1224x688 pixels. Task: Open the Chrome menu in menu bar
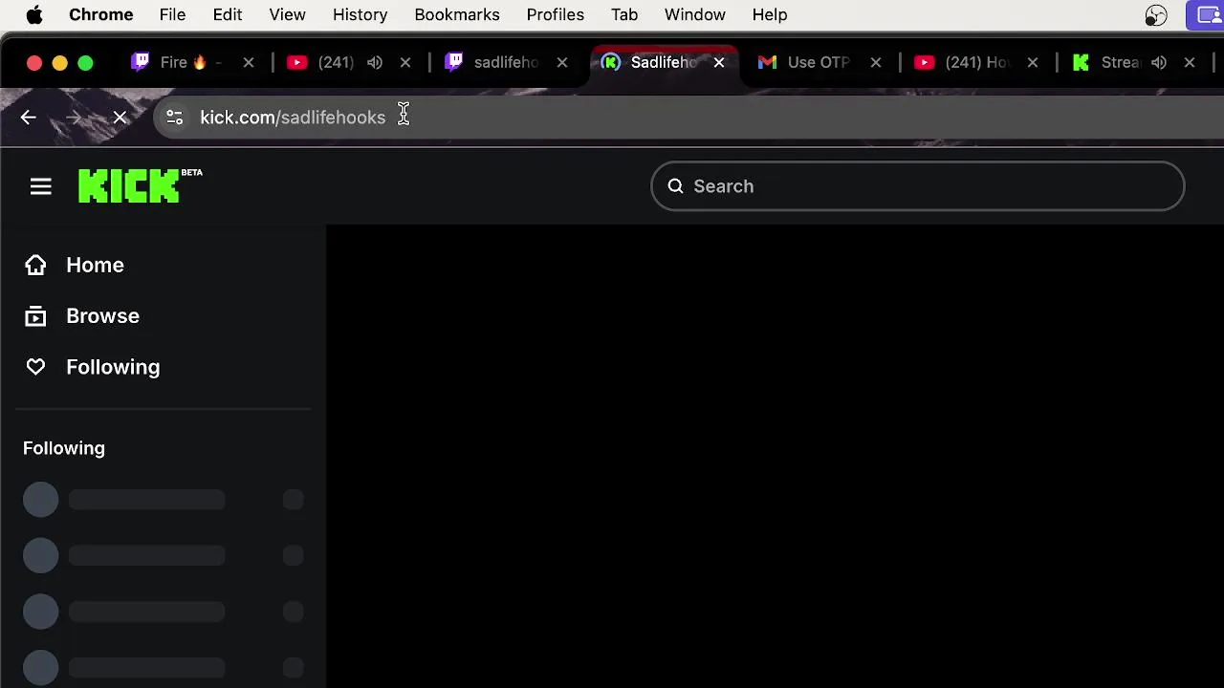click(100, 14)
